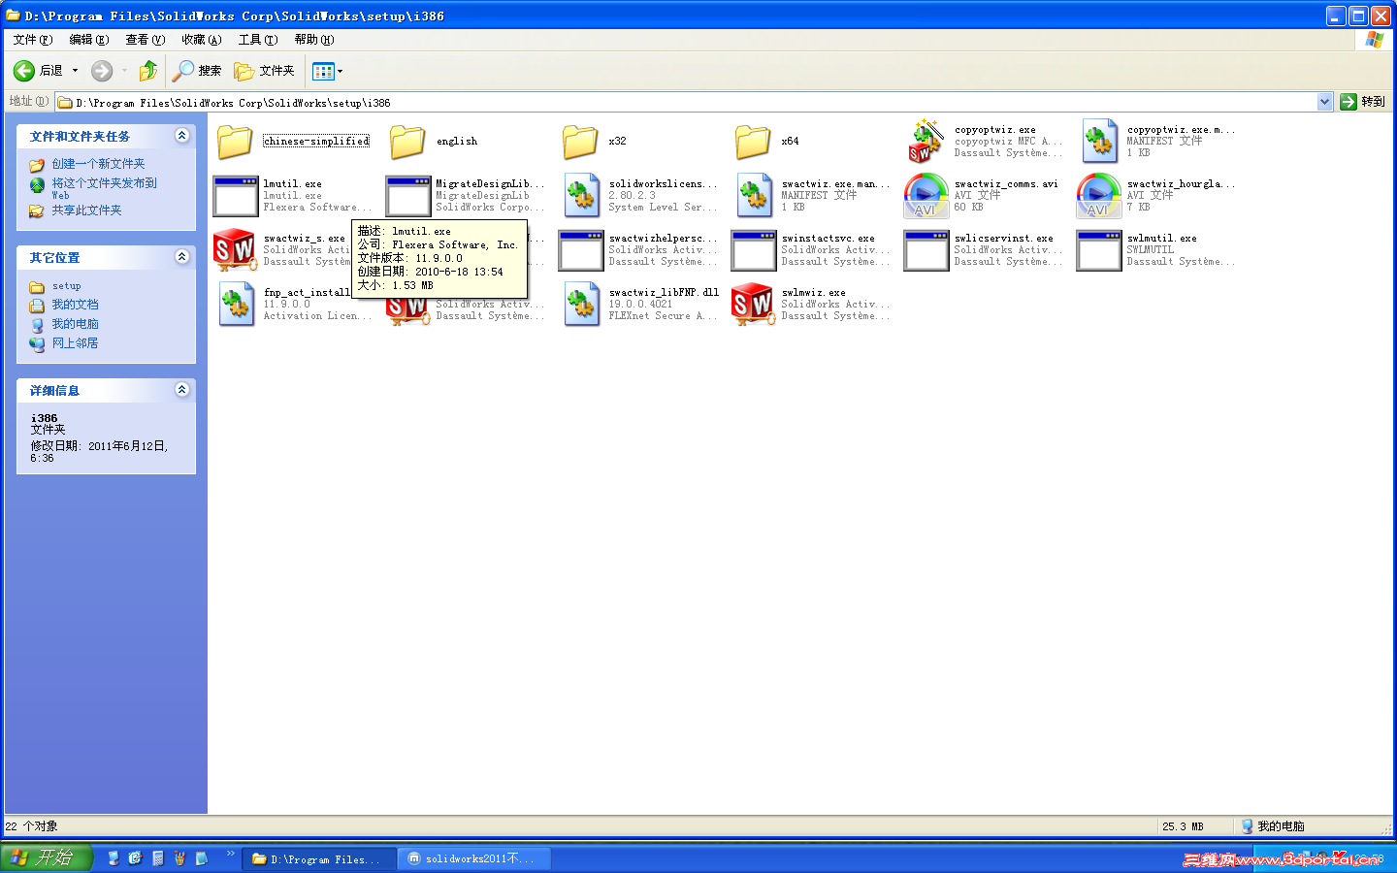Open the Back history dropdown arrow
Screen dimensions: 1397x873
point(75,71)
